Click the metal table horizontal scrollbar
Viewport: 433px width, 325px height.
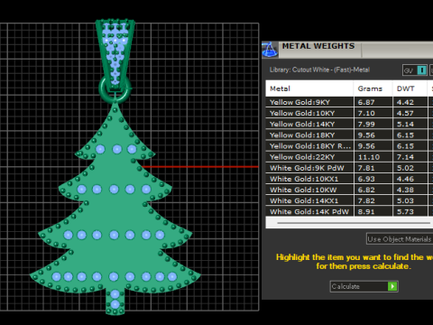coord(354,223)
